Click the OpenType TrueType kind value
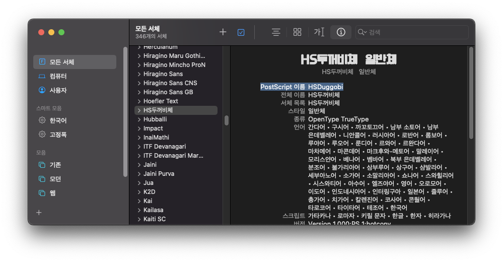Image resolution: width=503 pixels, height=262 pixels. click(x=338, y=119)
